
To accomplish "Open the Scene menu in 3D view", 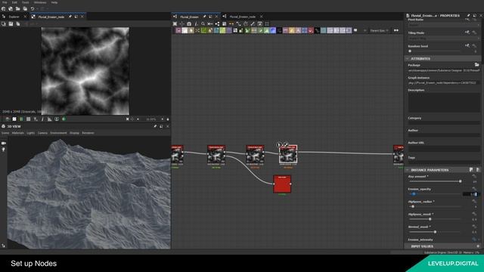I will [x=5, y=133].
